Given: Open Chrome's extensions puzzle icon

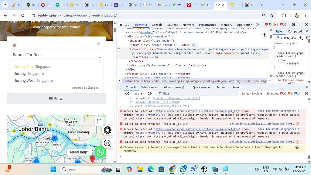Looking at the screenshot, I should pos(284,15).
